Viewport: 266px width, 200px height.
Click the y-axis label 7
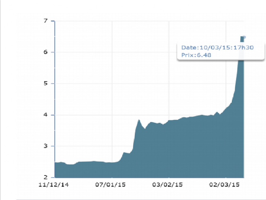click(45, 21)
